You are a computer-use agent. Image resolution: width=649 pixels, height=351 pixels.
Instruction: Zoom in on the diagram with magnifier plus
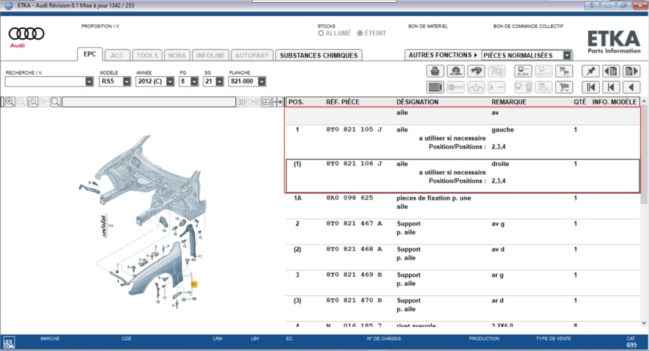click(10, 102)
